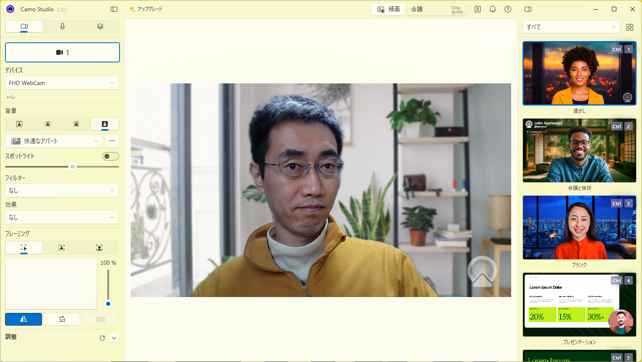Image resolution: width=642 pixels, height=362 pixels.
Task: Select the manual framing arrow icon
Action: (x=23, y=248)
